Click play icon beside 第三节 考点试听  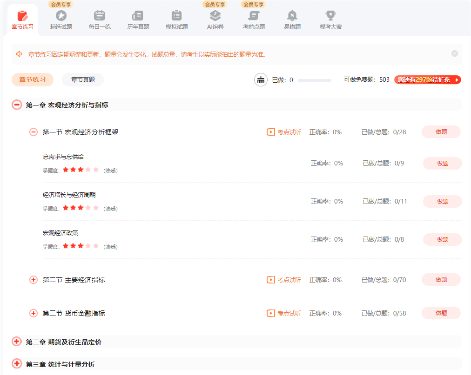271,313
